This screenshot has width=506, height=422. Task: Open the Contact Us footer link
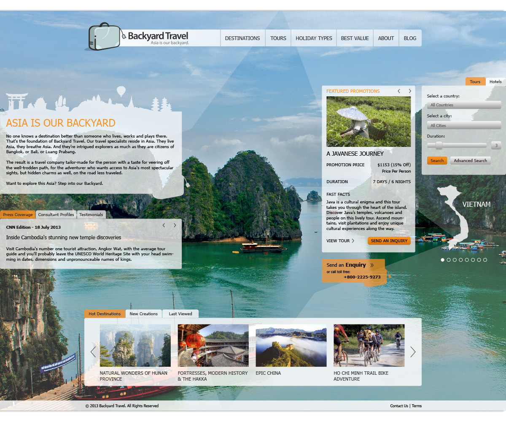click(x=399, y=406)
